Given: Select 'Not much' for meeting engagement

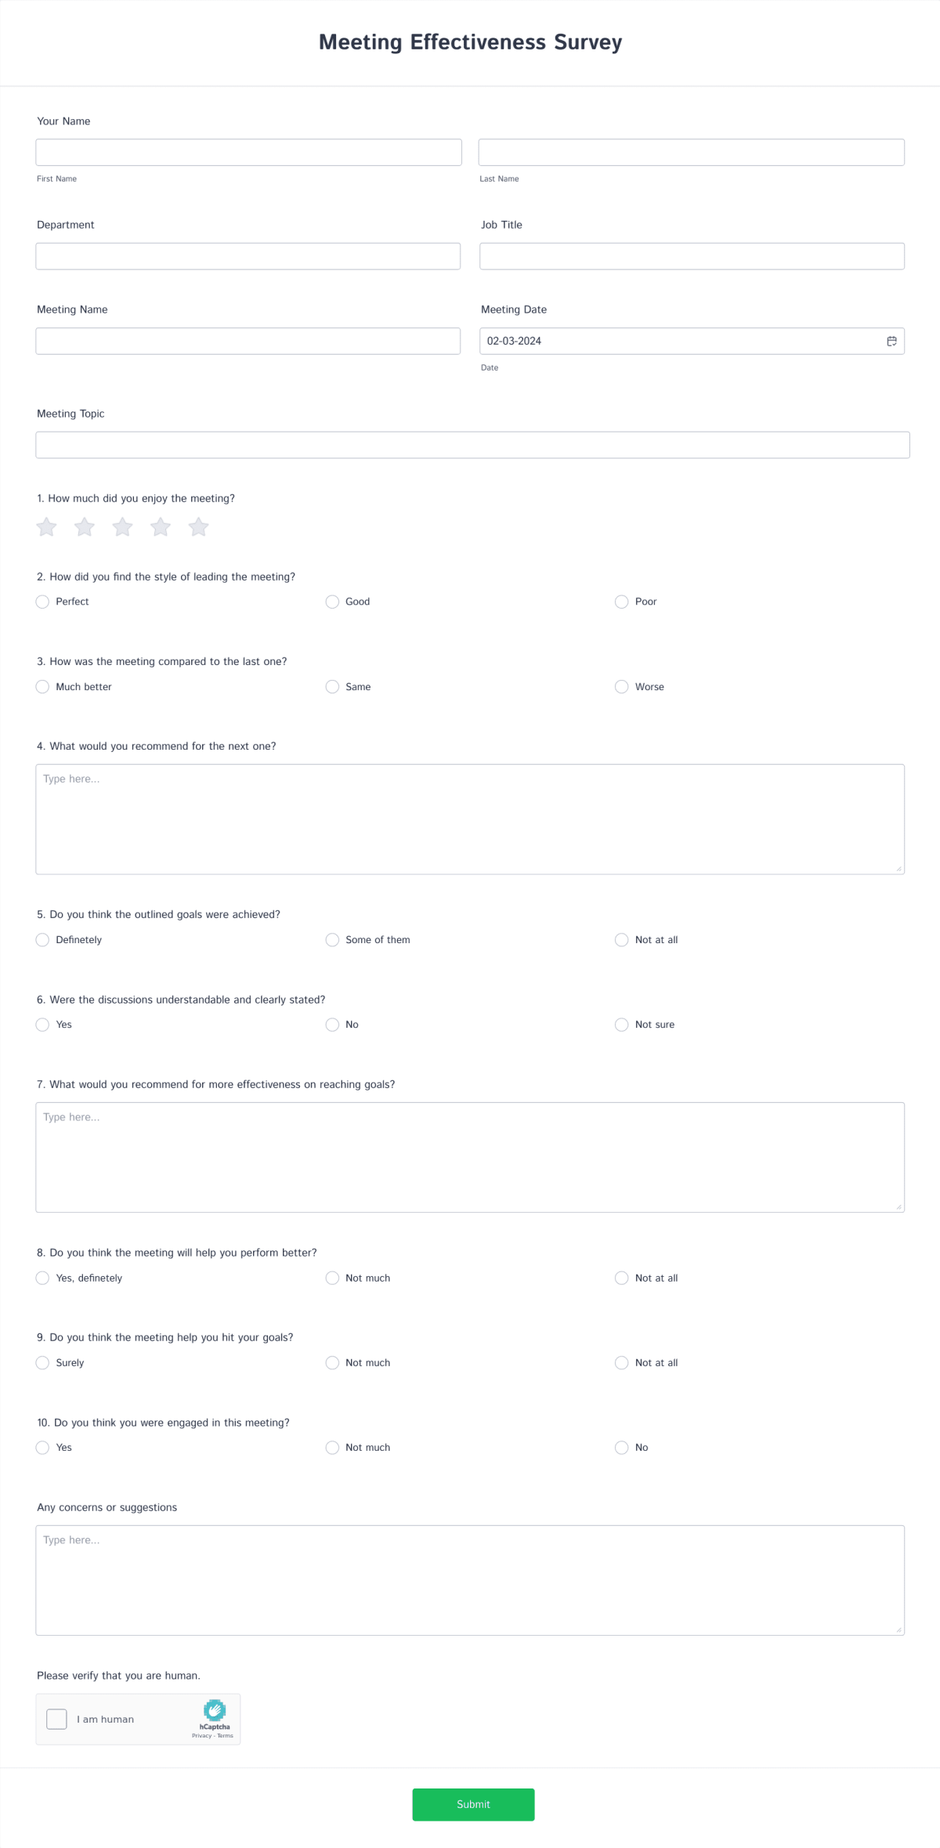Looking at the screenshot, I should pos(332,1447).
